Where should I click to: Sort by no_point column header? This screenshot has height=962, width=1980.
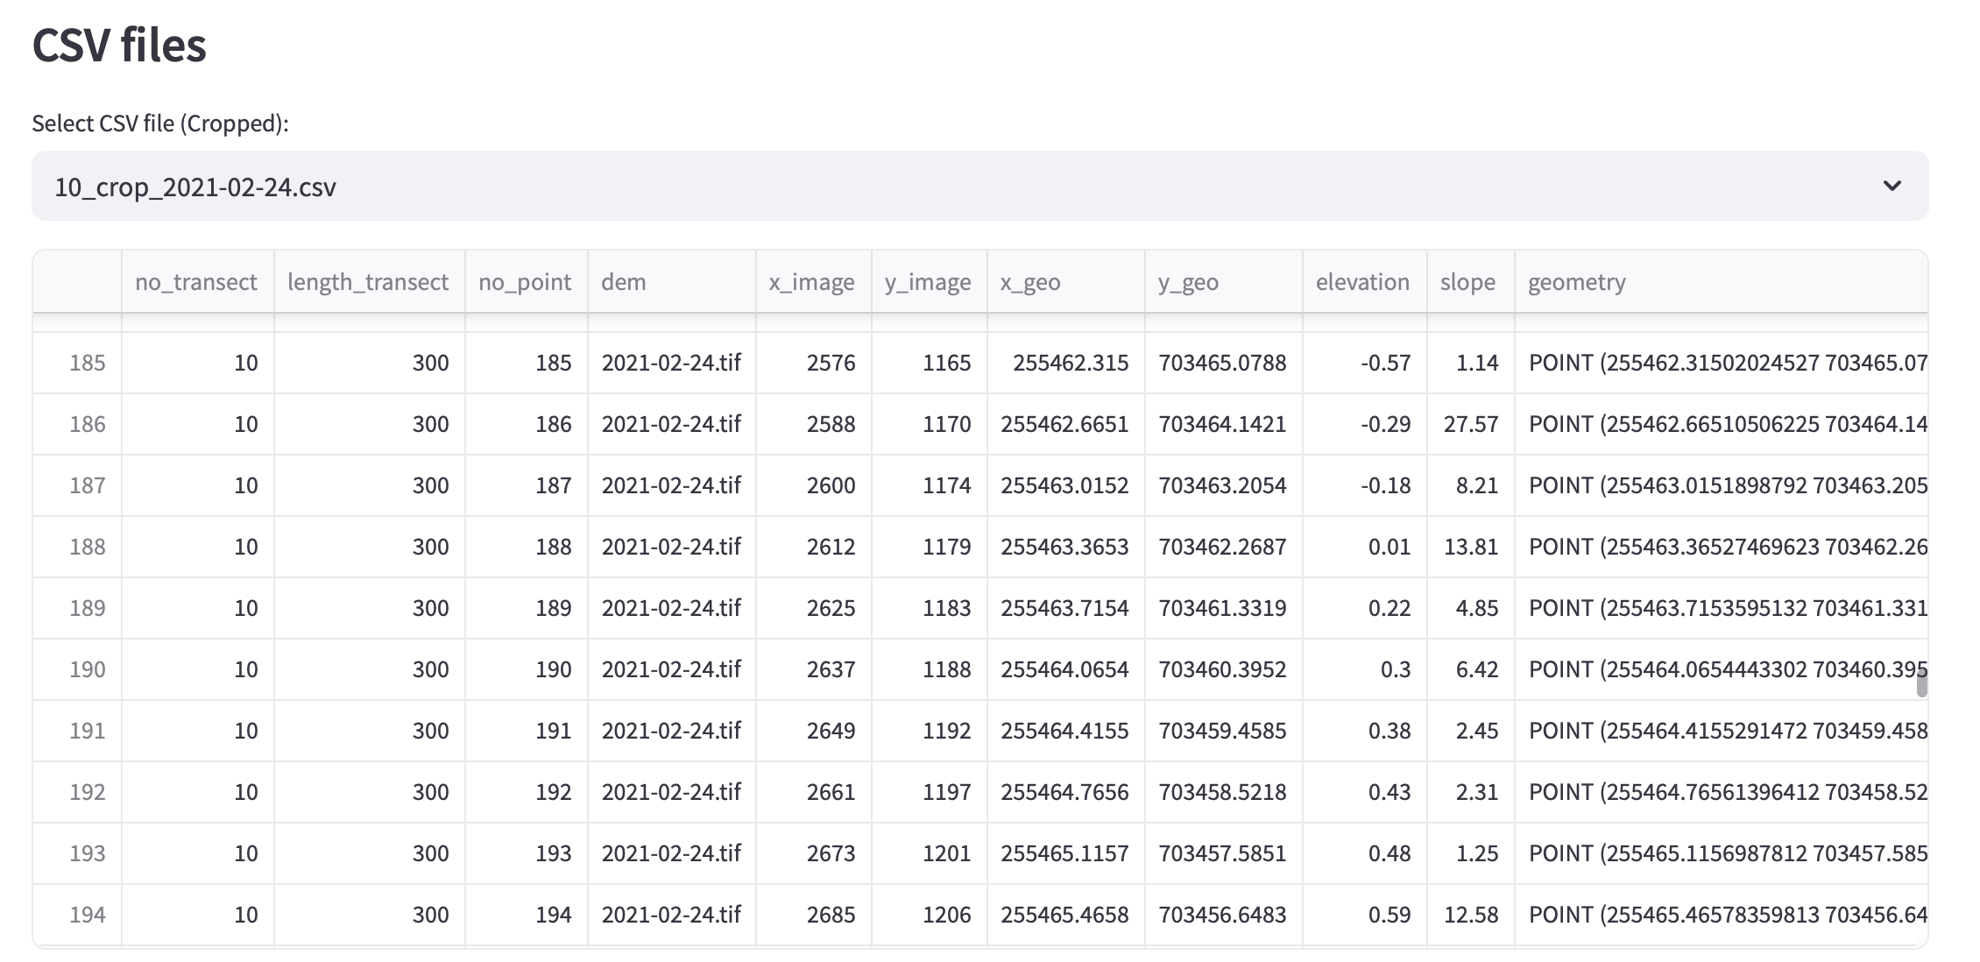click(x=526, y=281)
